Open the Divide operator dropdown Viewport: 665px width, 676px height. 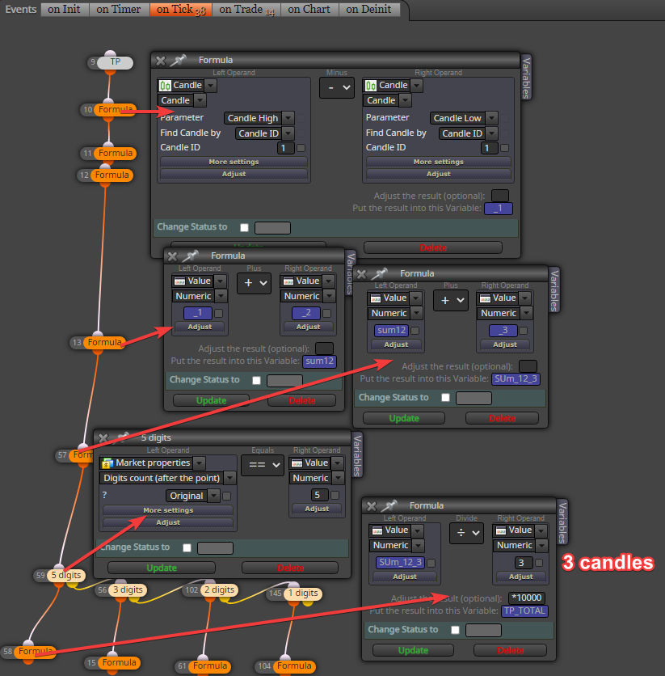(x=466, y=534)
